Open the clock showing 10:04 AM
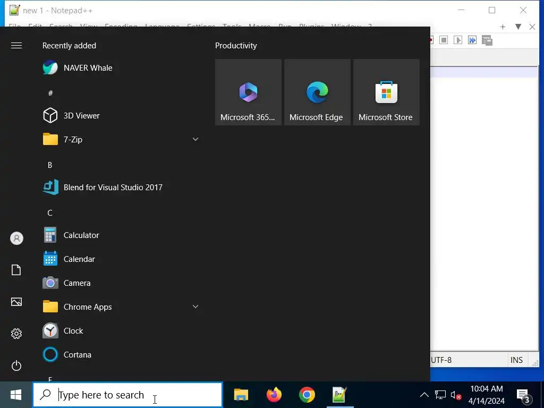The image size is (544, 408). tap(487, 395)
